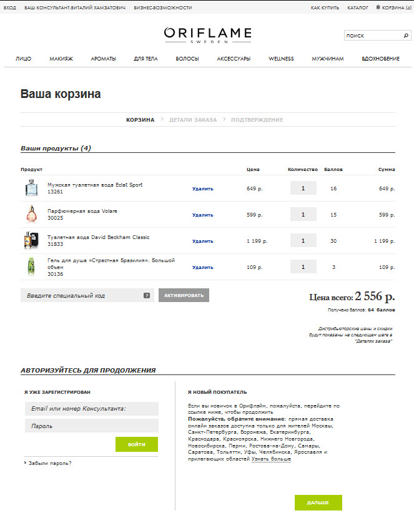
Task: Open the ВОЛОСЫ menu
Action: point(187,59)
